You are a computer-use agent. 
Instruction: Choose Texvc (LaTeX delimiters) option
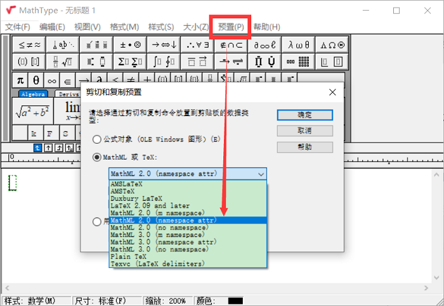tap(188, 264)
